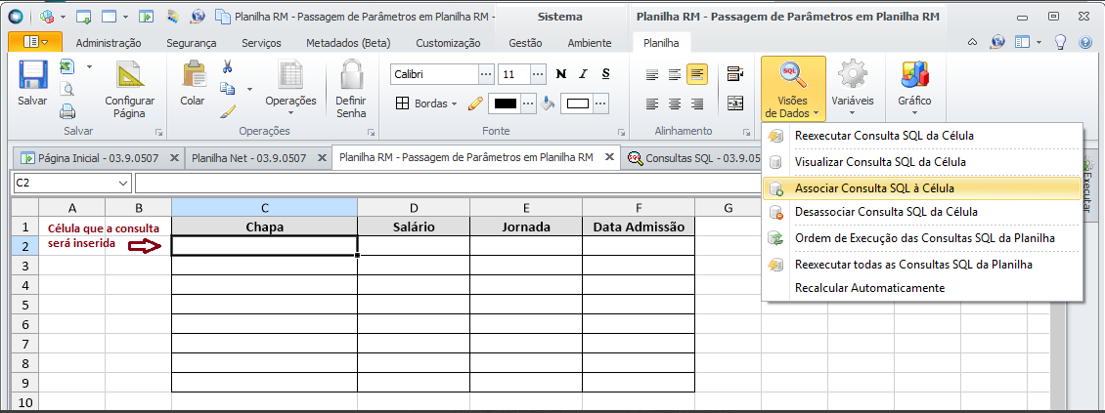The width and height of the screenshot is (1105, 413).
Task: Open the Alinhamento group dialog launcher
Action: (746, 132)
